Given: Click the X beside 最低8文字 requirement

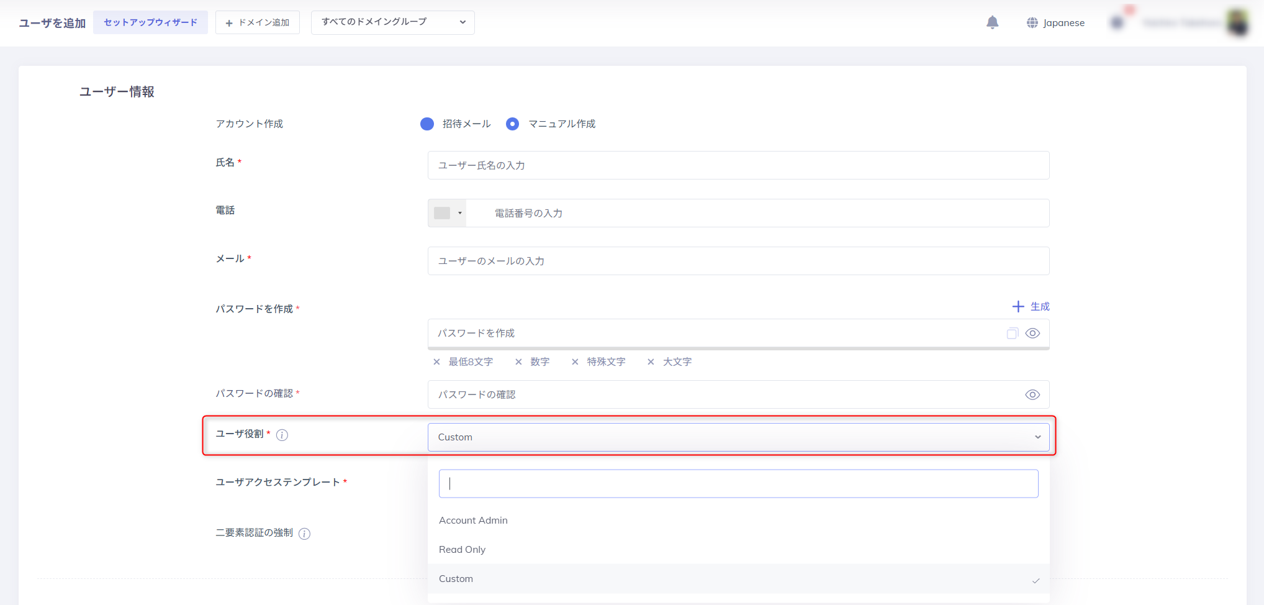Looking at the screenshot, I should 436,362.
